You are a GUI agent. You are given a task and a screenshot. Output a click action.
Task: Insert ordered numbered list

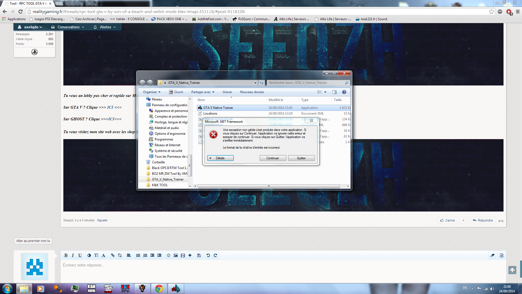145,255
